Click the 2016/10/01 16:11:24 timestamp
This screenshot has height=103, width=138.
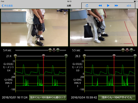(x=15, y=97)
